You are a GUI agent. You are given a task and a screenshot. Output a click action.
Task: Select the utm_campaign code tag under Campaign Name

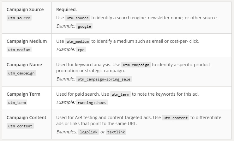coord(21,73)
